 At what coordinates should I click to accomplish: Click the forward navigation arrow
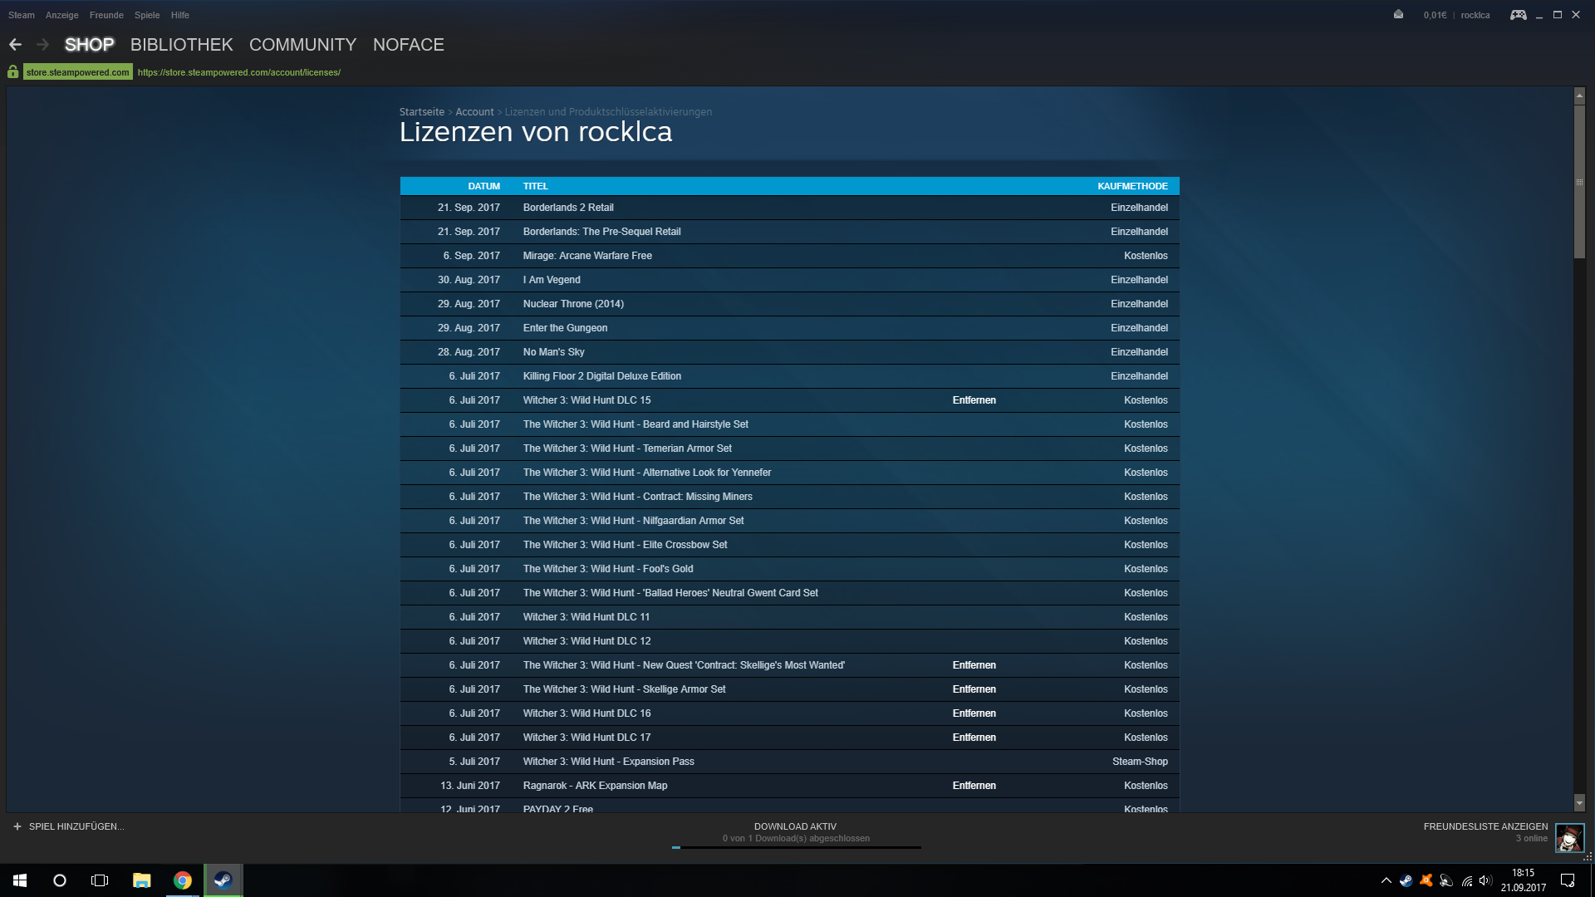tap(43, 45)
